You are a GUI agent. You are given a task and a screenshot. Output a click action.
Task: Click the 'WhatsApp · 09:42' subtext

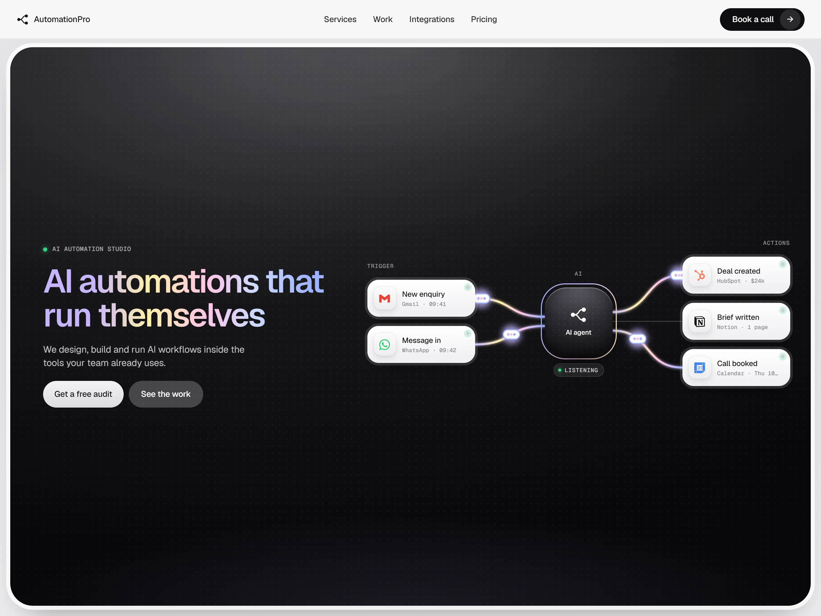[429, 350]
